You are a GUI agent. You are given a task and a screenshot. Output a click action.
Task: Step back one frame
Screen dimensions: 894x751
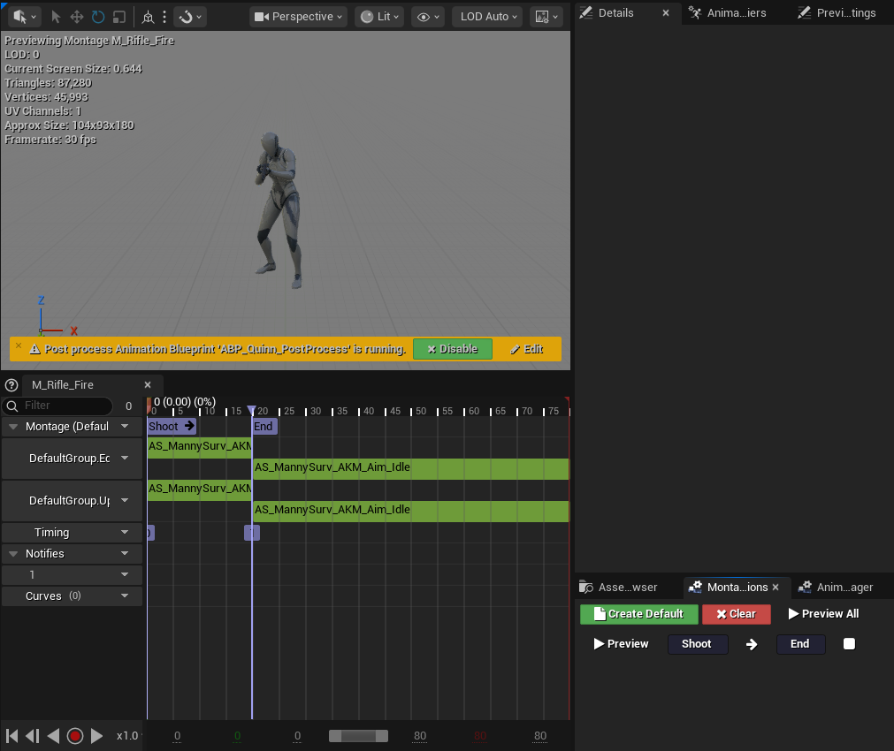[33, 736]
